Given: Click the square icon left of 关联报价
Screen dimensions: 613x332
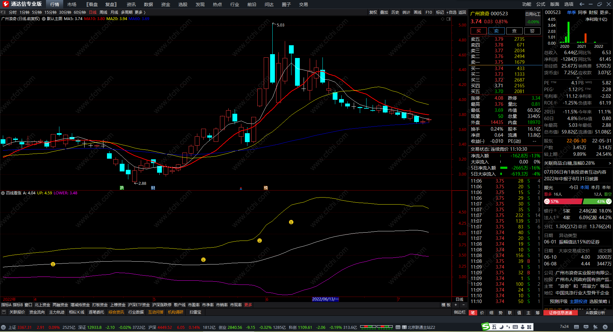Looking at the screenshot, I should click(4, 312).
